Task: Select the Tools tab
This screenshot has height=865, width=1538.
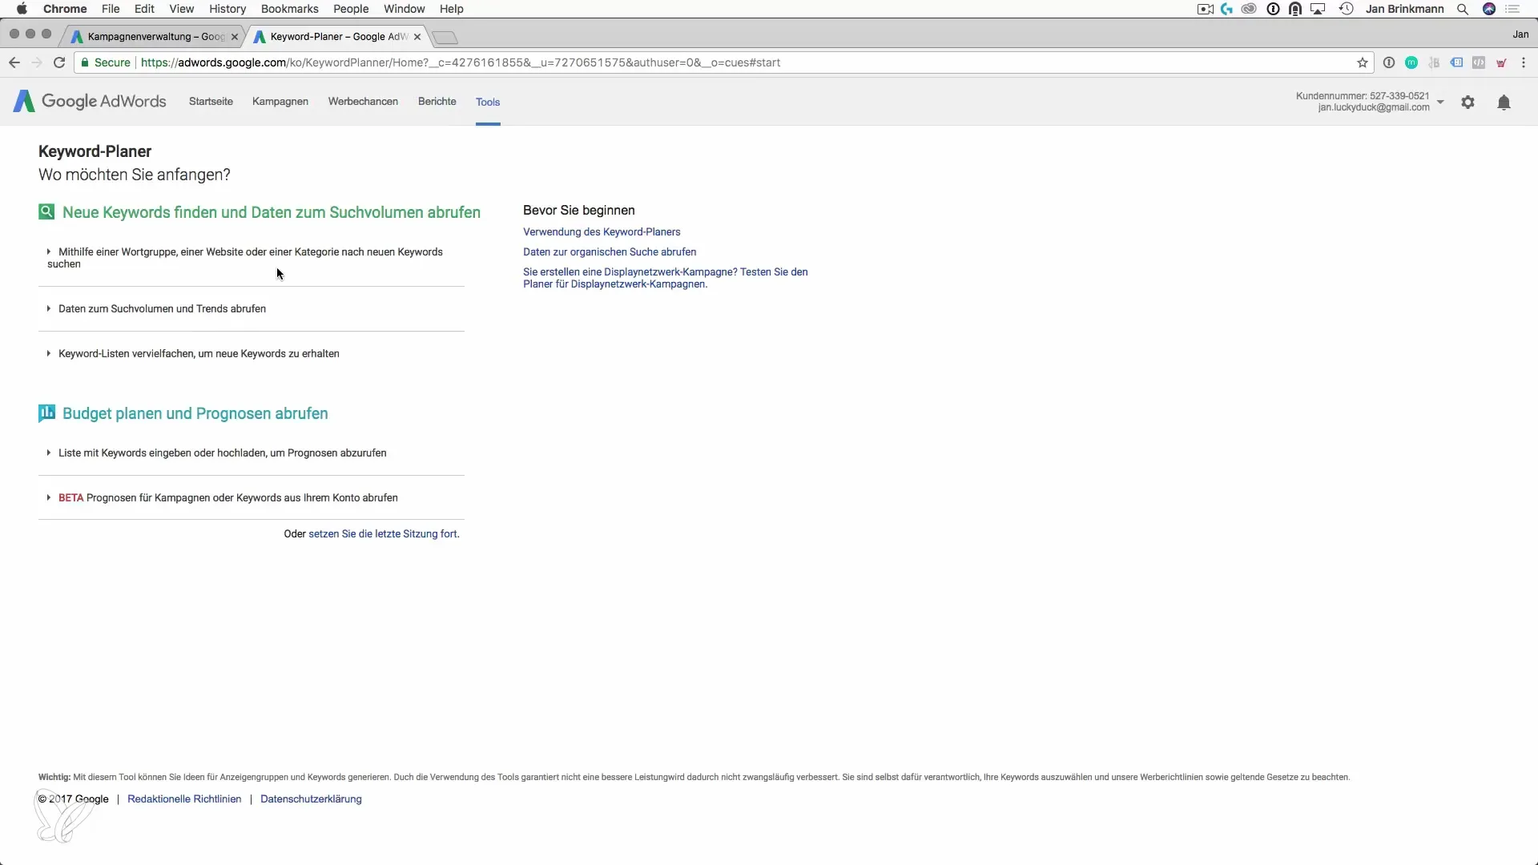Action: tap(487, 102)
